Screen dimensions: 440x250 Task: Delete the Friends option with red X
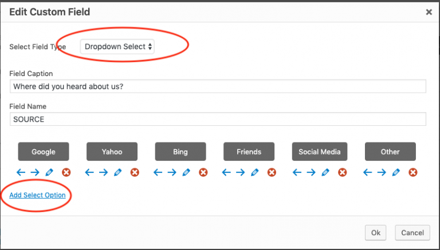[x=272, y=172]
